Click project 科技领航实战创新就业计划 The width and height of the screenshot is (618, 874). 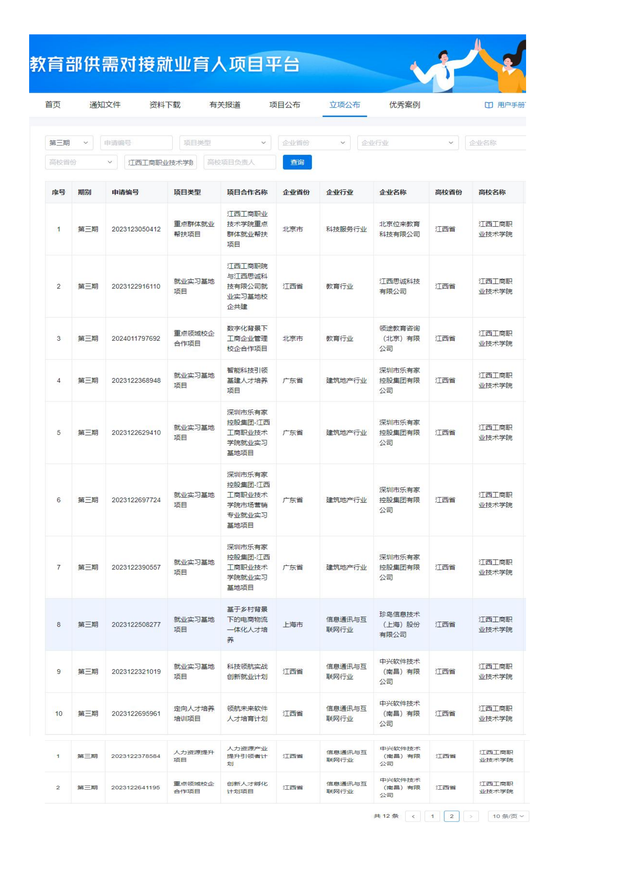click(x=247, y=671)
